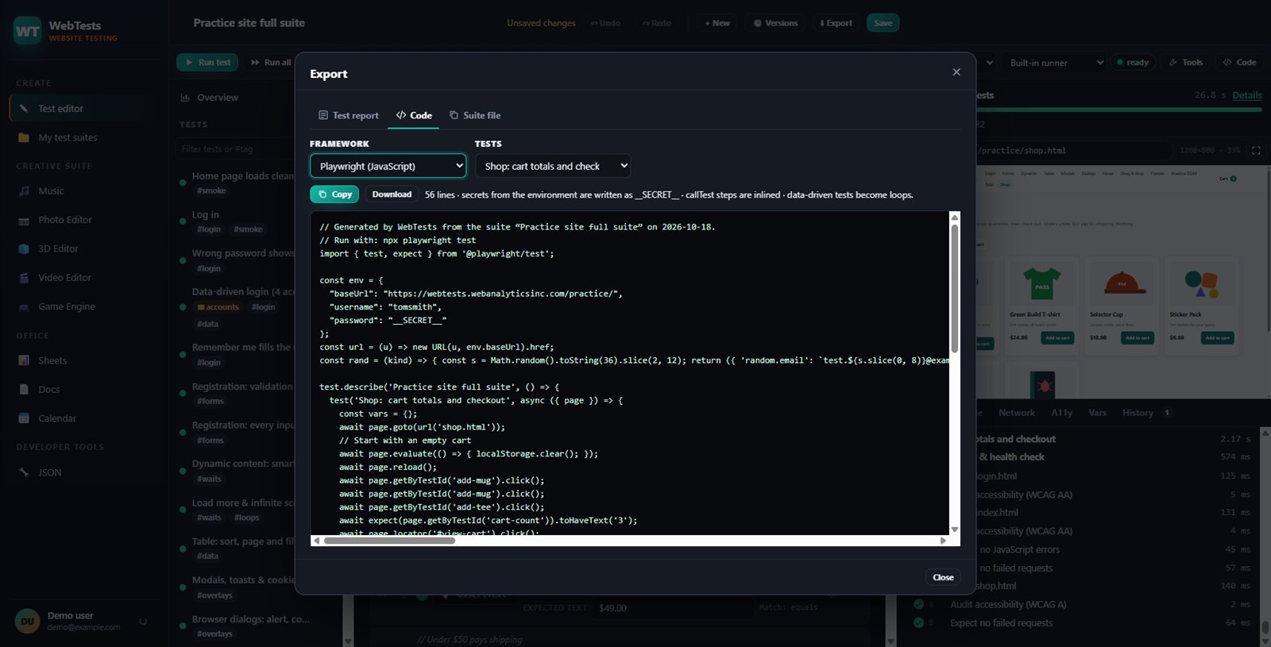This screenshot has width=1271, height=647.
Task: Click the WebTests WT logo
Action: coord(27,31)
